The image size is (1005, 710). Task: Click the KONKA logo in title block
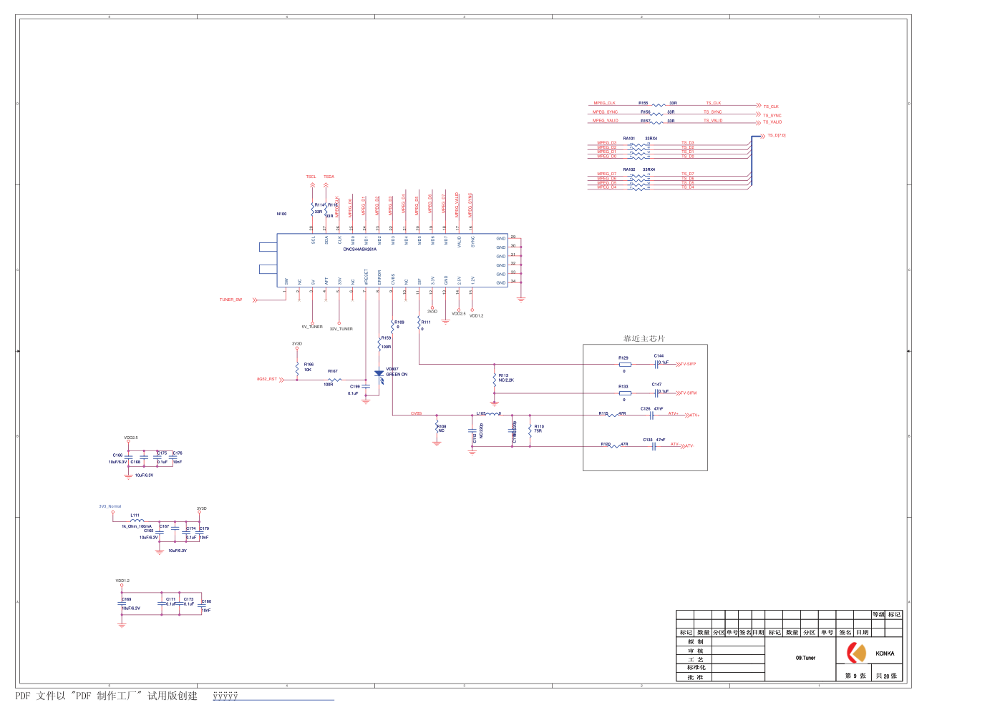pyautogui.click(x=857, y=653)
